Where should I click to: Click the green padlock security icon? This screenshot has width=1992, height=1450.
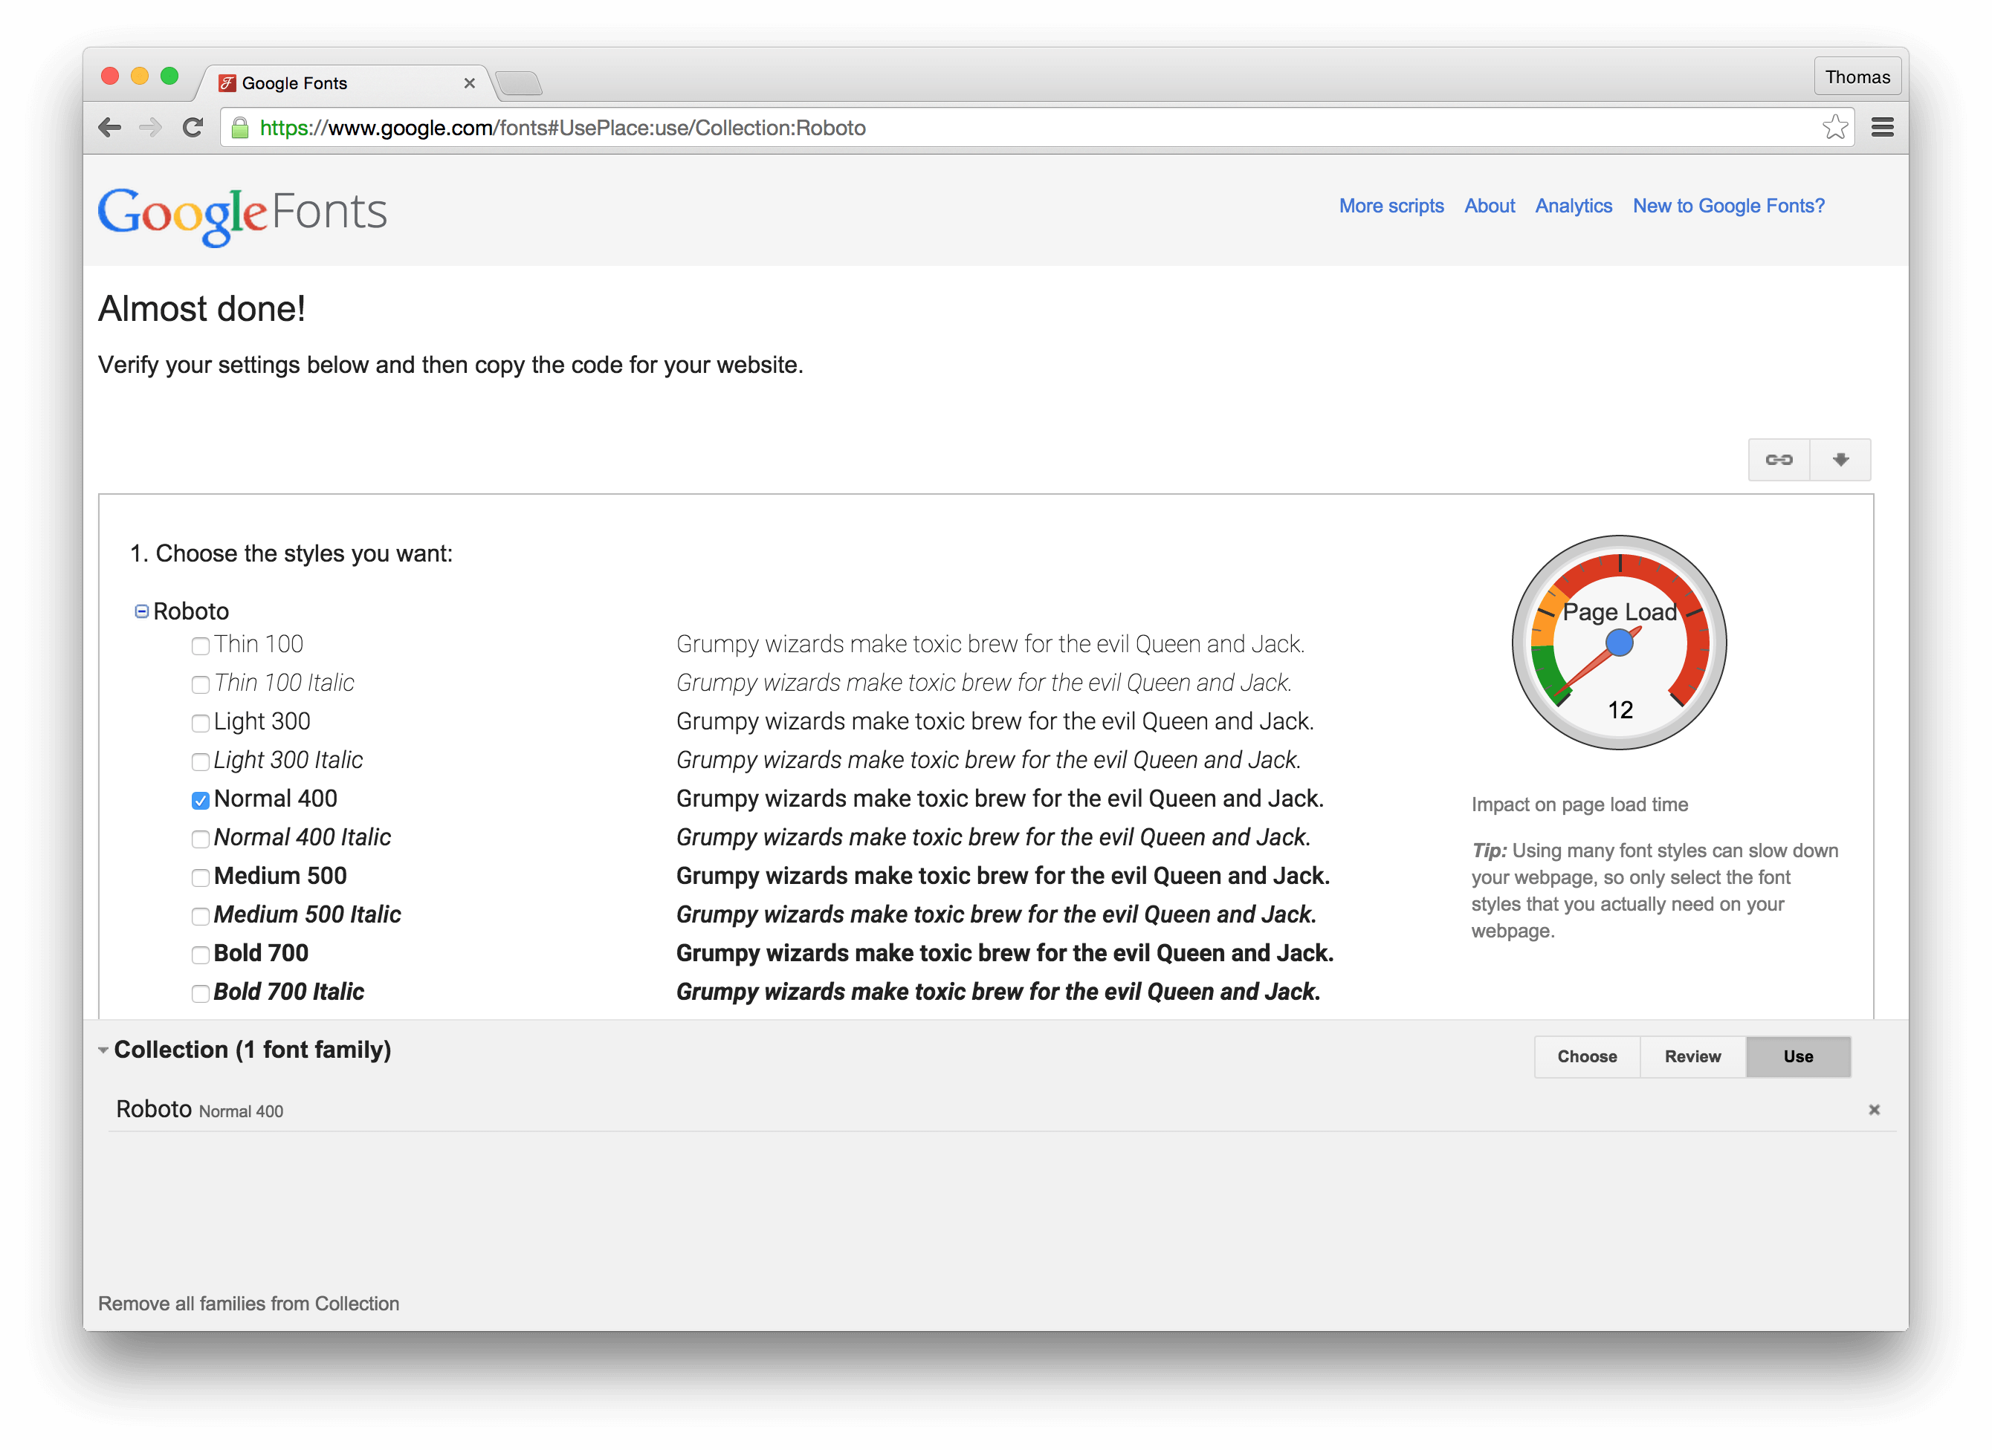click(x=239, y=129)
